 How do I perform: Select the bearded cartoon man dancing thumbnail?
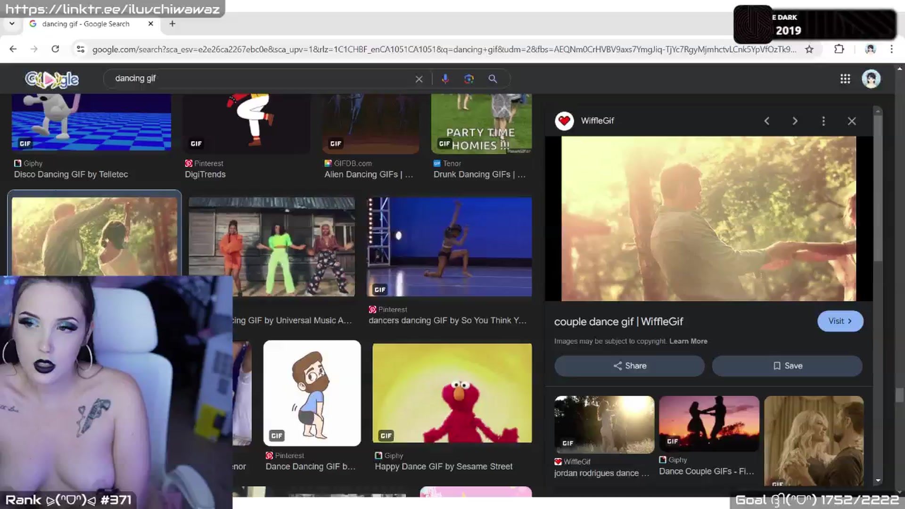(x=312, y=393)
